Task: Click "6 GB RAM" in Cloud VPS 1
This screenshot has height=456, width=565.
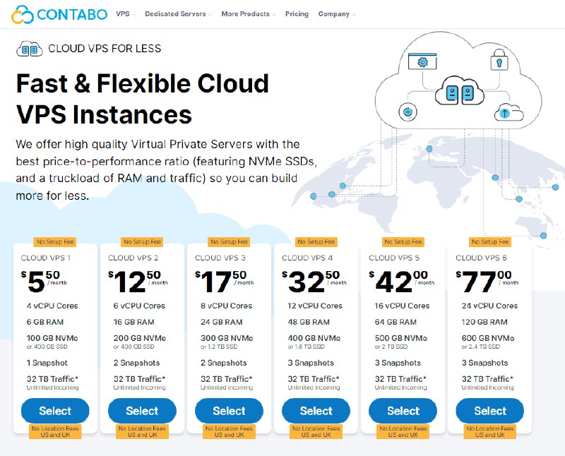Action: 45,322
